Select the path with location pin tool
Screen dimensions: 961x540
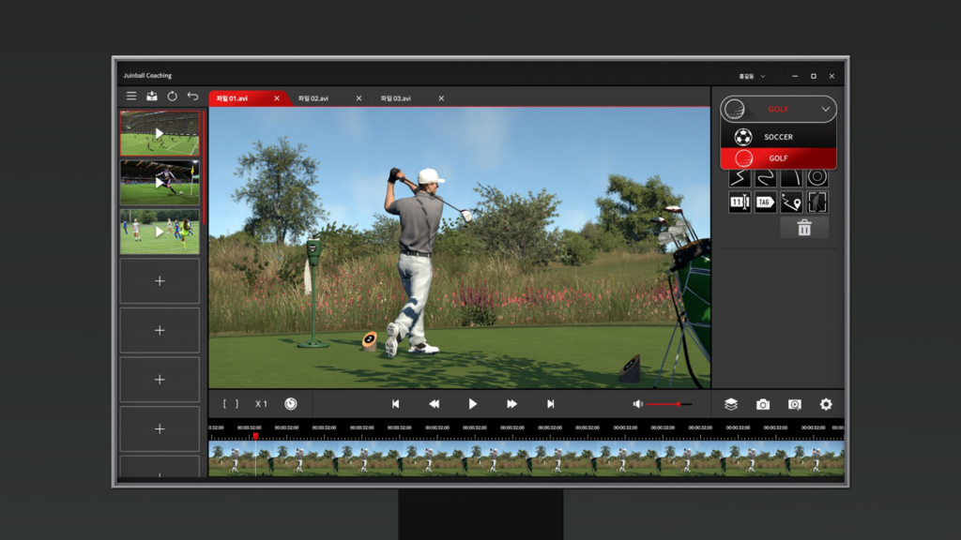(791, 202)
